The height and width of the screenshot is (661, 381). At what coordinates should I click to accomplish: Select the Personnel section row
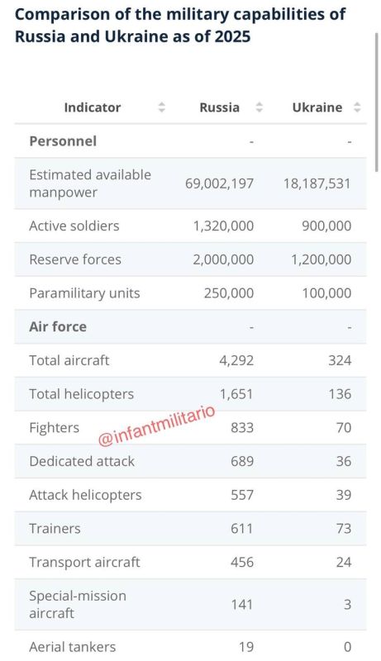click(x=190, y=141)
